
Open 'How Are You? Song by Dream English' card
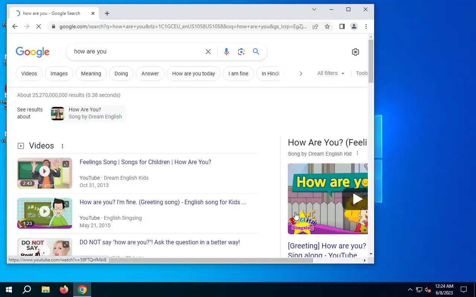[88, 113]
